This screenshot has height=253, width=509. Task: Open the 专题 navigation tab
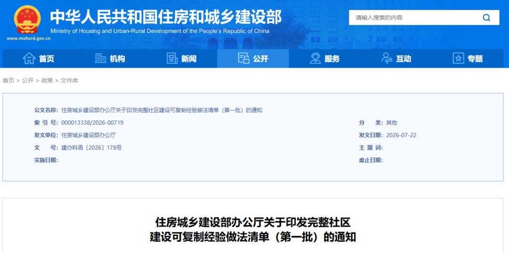tap(468, 59)
